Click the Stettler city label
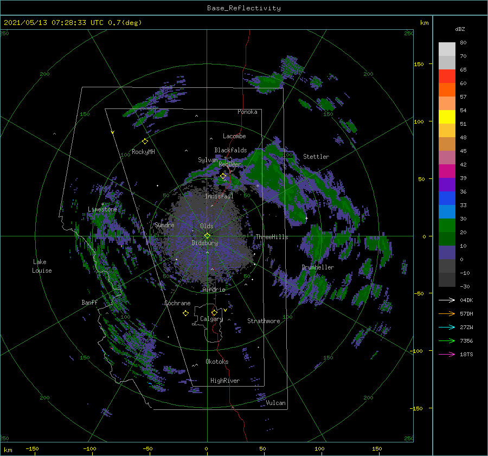The image size is (488, 456). coord(316,157)
